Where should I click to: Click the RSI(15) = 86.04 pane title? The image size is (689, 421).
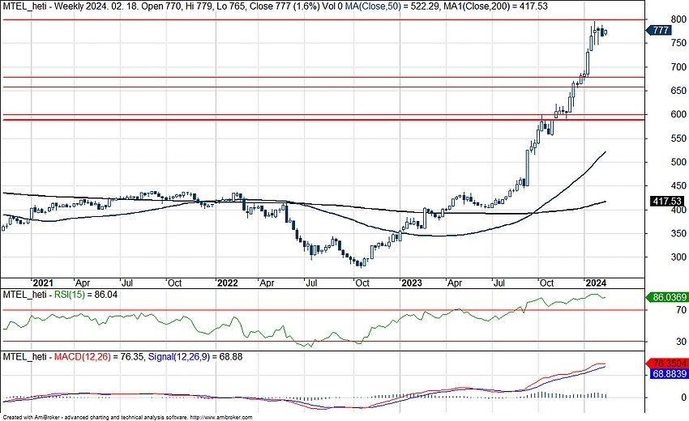(x=85, y=295)
